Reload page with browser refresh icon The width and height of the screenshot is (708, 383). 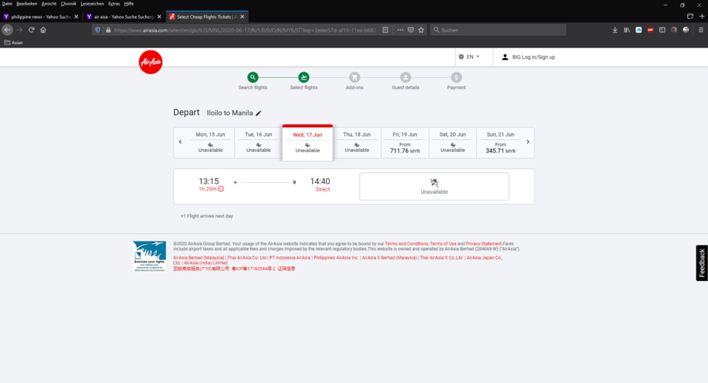[31, 30]
